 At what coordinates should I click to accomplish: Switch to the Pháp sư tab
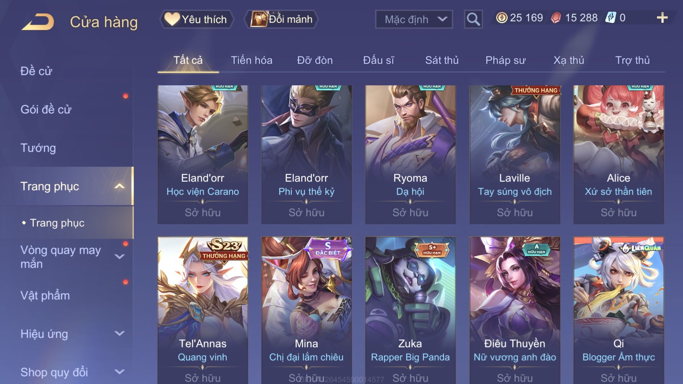[505, 60]
